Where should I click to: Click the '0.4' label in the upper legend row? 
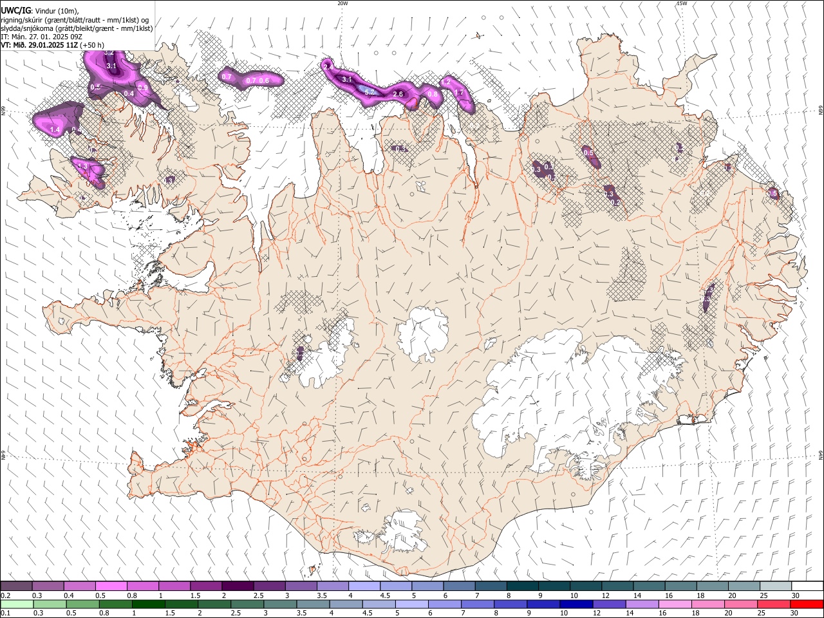tap(69, 595)
